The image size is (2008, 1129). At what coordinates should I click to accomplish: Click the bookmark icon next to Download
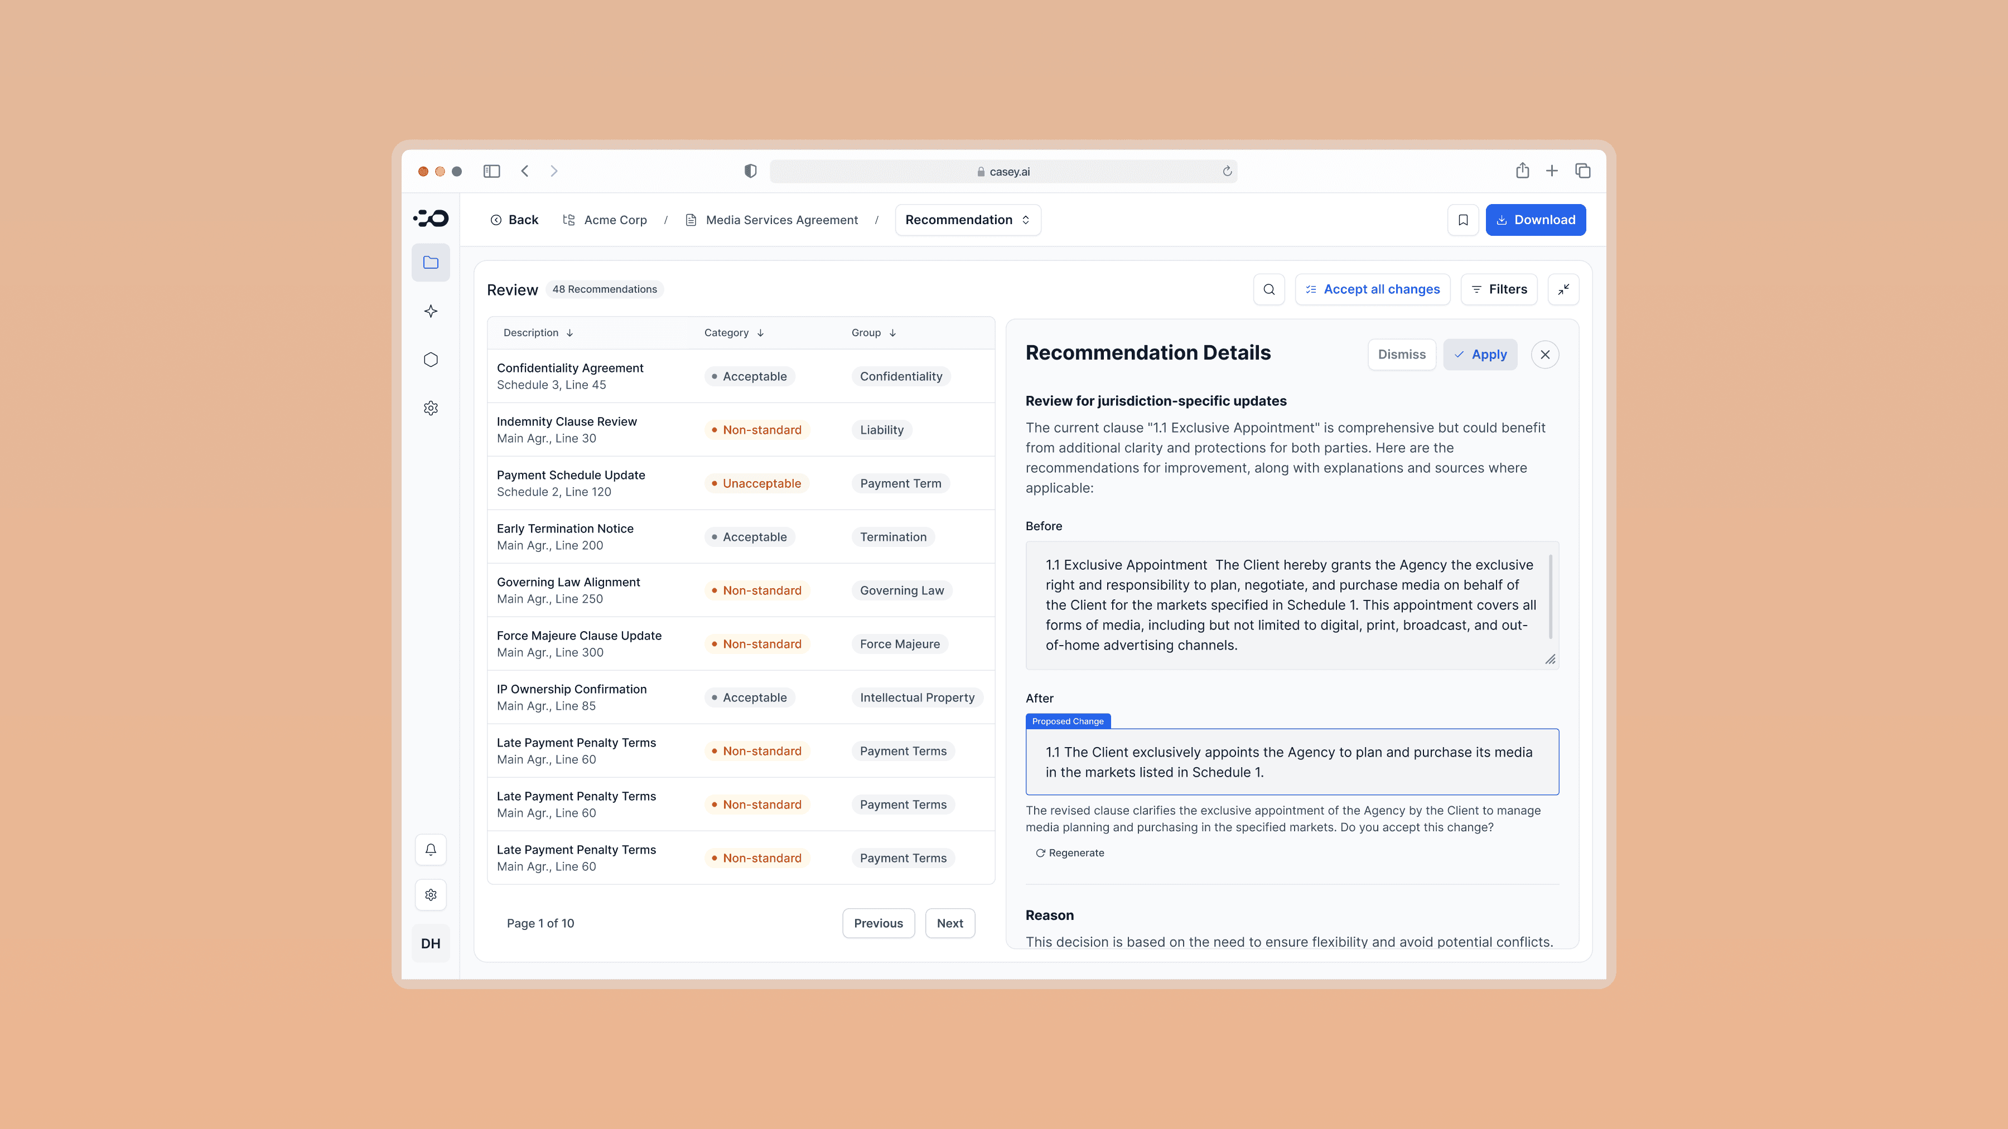[x=1462, y=220]
